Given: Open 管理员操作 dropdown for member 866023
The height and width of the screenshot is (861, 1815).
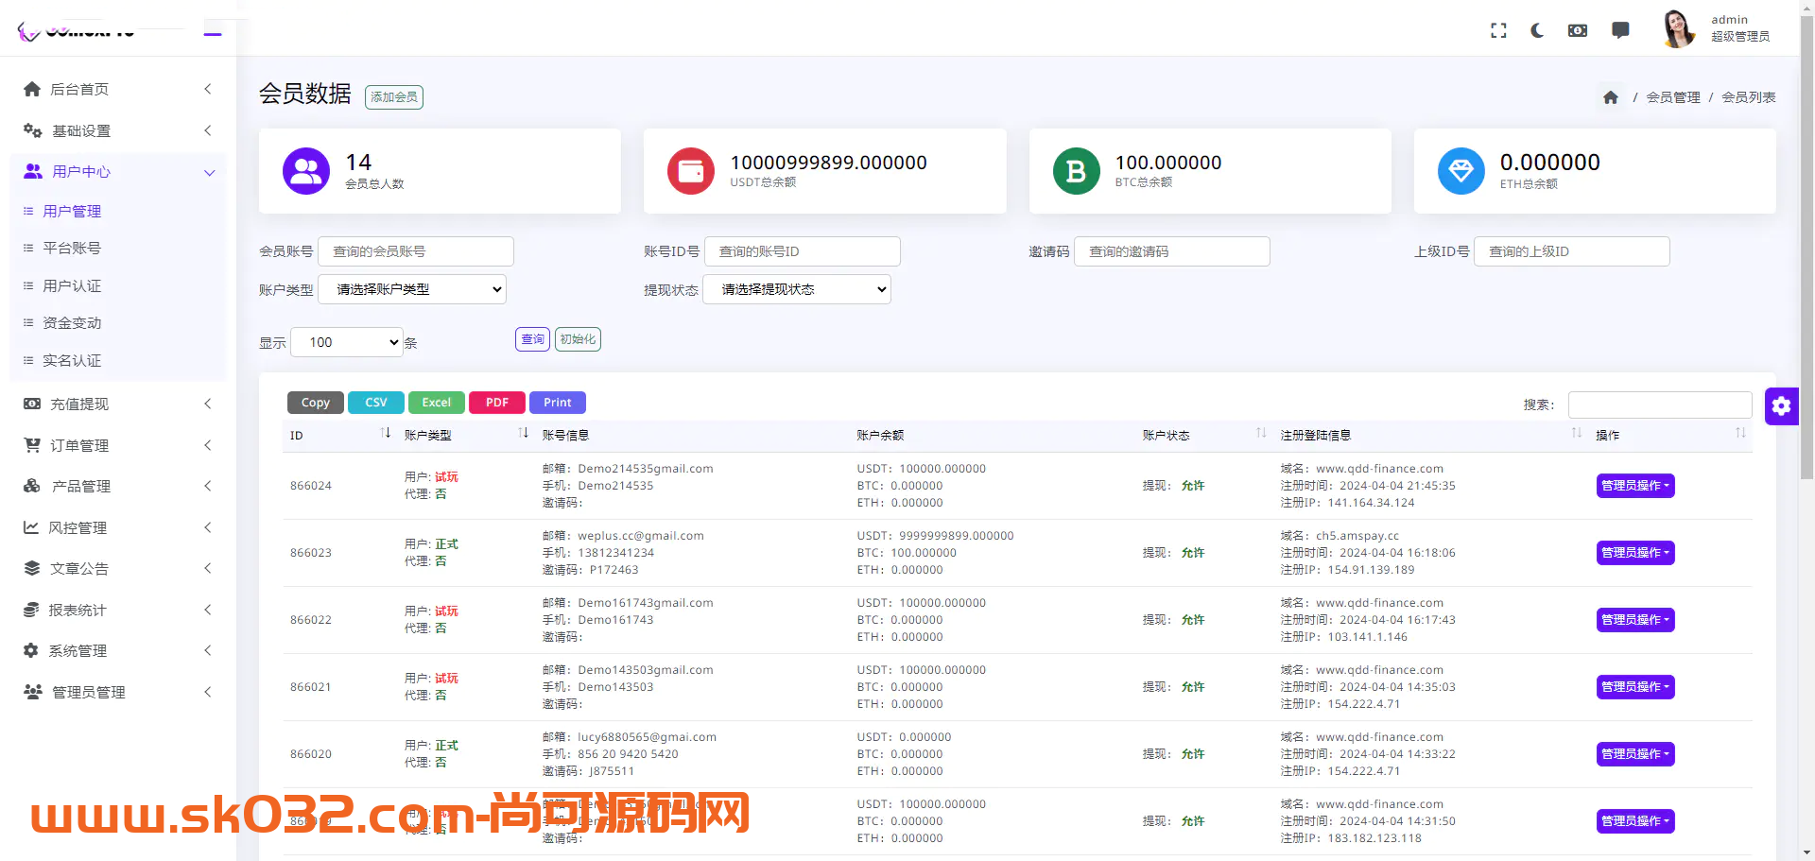Looking at the screenshot, I should (1635, 553).
